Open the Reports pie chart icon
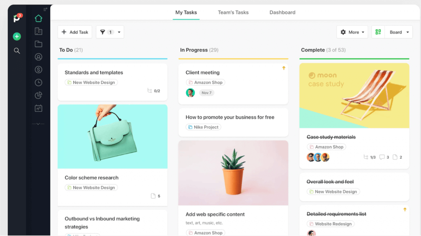 pos(38,95)
